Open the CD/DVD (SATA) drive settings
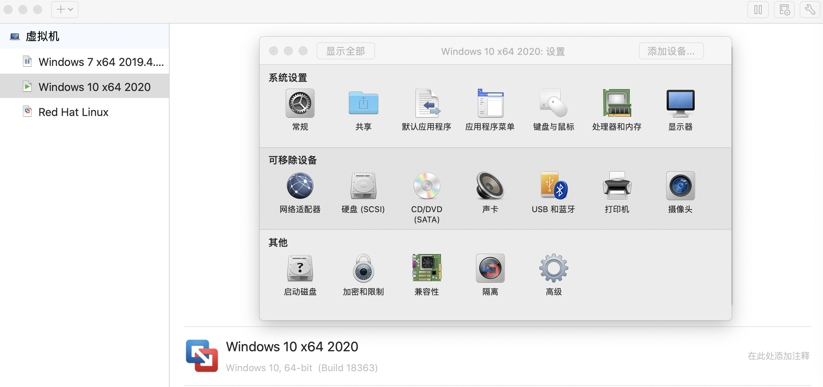The width and height of the screenshot is (823, 387). pos(427,186)
